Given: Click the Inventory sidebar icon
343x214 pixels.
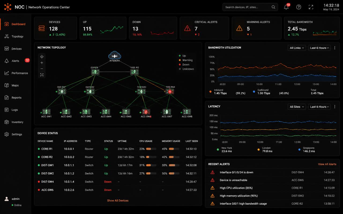Looking at the screenshot, I should 7,122.
